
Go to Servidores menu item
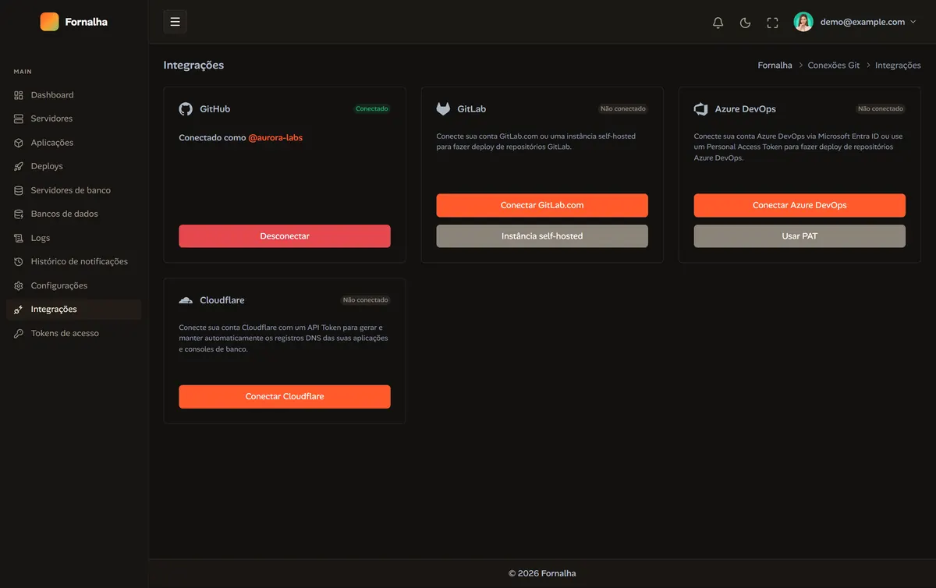click(73, 119)
